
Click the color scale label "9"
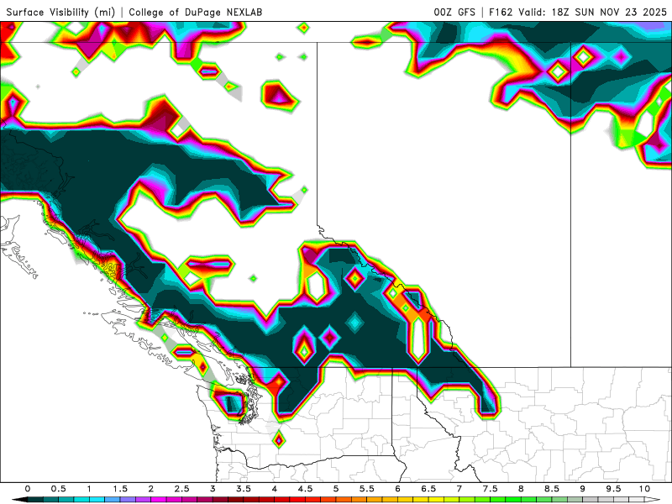[x=583, y=489]
